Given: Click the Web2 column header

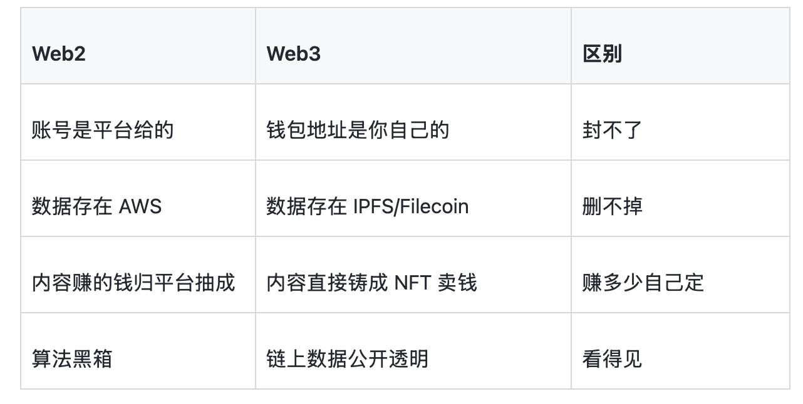Looking at the screenshot, I should pyautogui.click(x=138, y=46).
